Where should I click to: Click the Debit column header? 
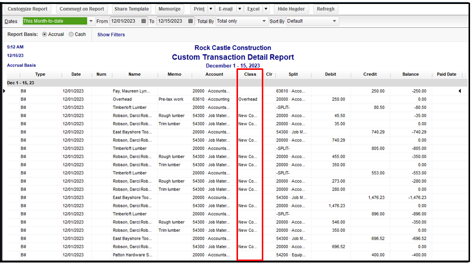point(331,74)
